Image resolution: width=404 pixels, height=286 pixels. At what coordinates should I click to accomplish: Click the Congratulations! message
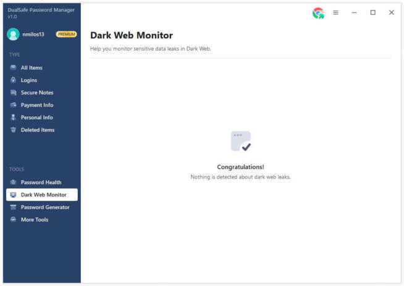(240, 167)
